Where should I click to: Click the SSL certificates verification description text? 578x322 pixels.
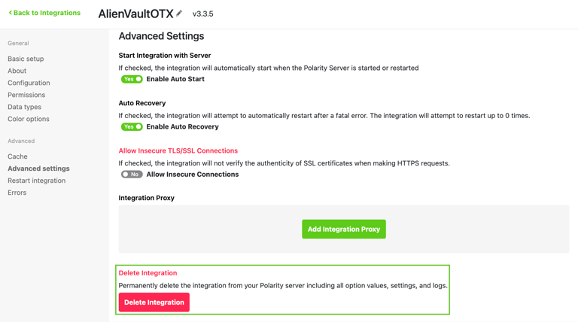click(284, 163)
